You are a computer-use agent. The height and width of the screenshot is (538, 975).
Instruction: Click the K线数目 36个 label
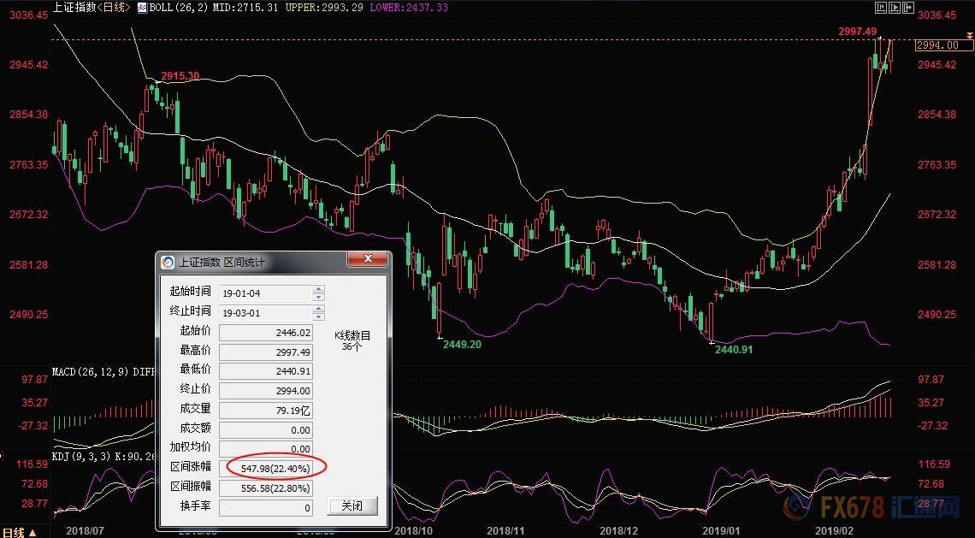352,340
